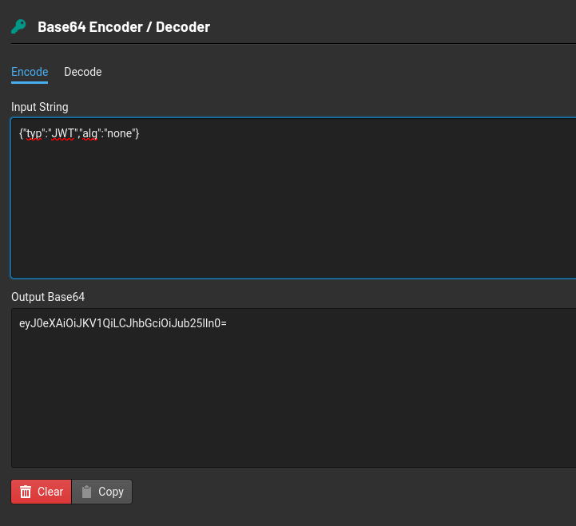Click the teal key icon beside the title

coord(18,27)
